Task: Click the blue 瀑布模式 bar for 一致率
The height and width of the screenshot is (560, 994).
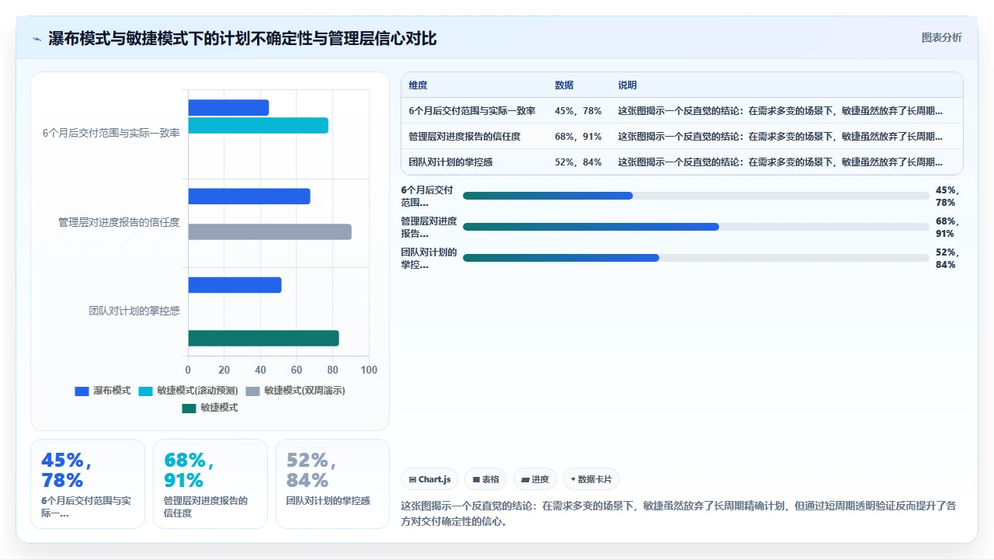Action: (228, 108)
